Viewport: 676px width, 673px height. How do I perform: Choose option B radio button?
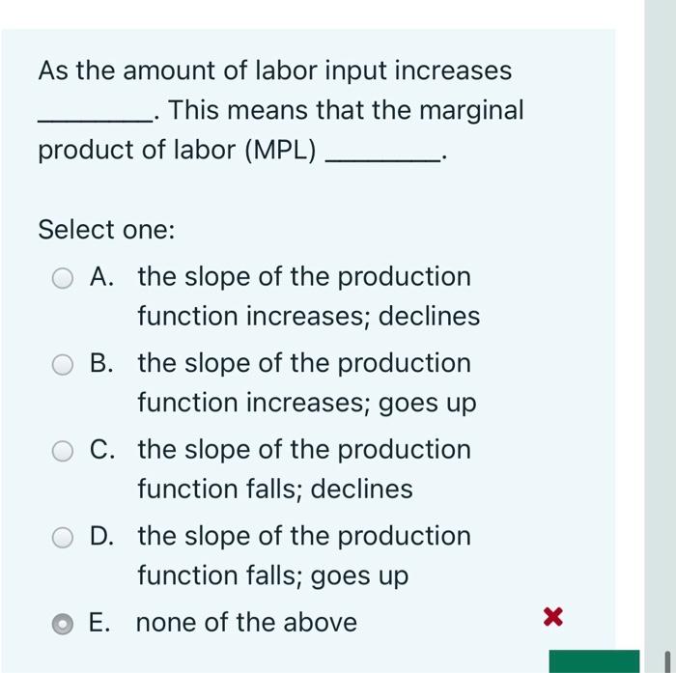(63, 365)
